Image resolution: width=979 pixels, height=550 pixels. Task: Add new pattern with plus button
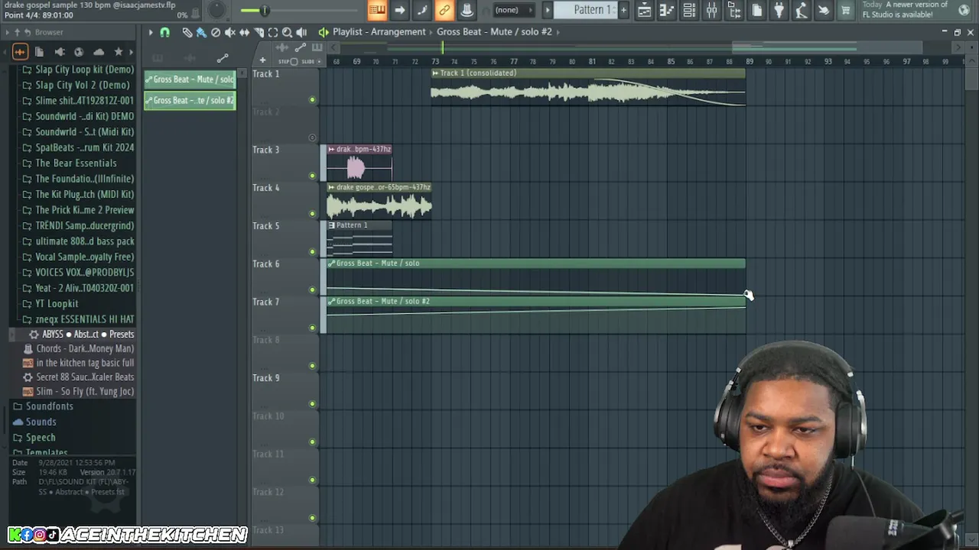coord(623,10)
